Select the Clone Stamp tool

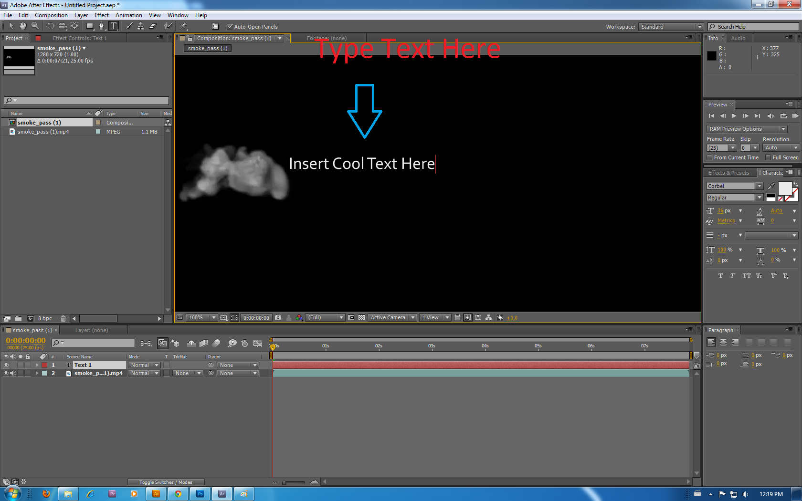tap(141, 26)
